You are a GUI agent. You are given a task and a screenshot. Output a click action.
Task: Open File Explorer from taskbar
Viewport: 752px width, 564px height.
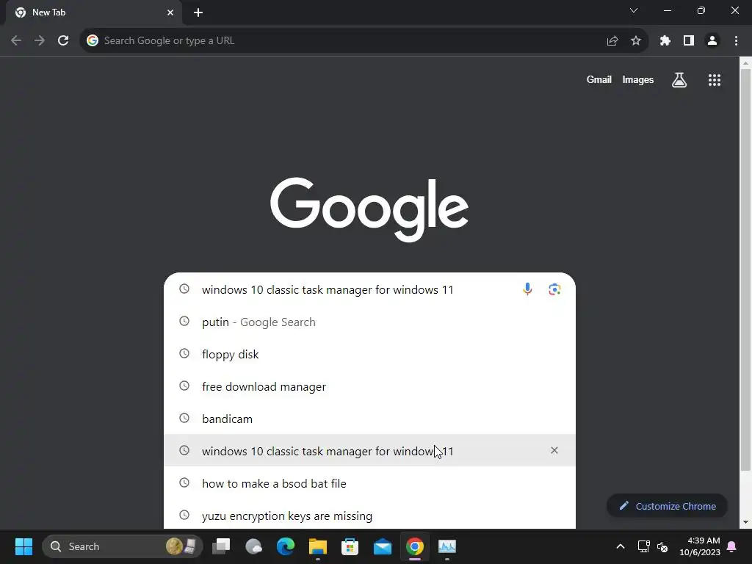pos(317,546)
